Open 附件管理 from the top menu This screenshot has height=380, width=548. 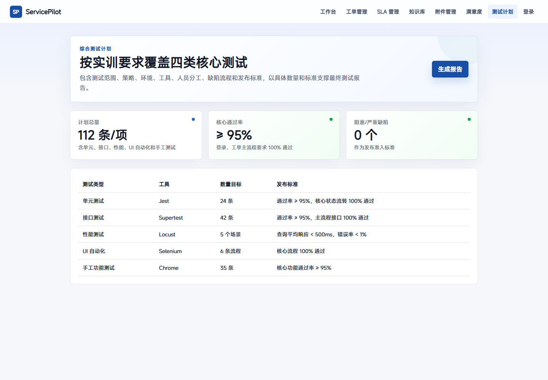tap(446, 12)
